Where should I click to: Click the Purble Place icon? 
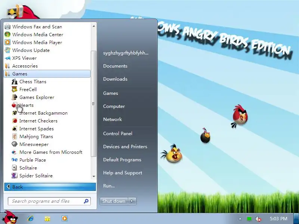coord(15,160)
